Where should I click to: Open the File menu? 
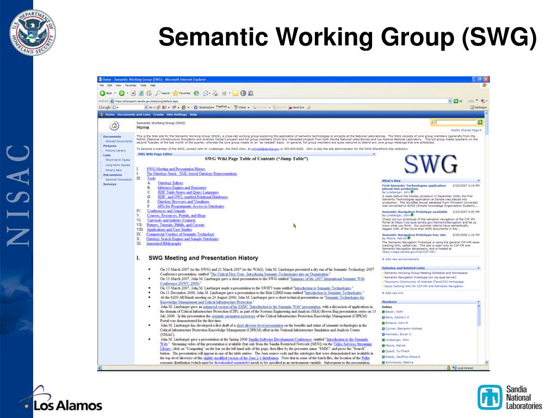(102, 85)
